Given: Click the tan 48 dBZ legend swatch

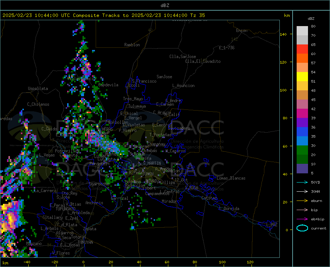Looking at the screenshot, I should point(302,95).
